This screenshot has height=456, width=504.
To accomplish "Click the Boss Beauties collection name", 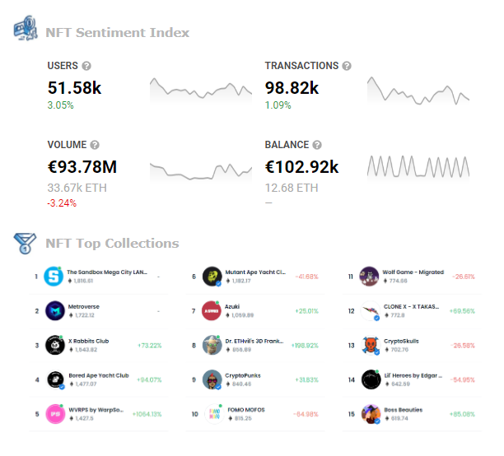I will [x=404, y=410].
